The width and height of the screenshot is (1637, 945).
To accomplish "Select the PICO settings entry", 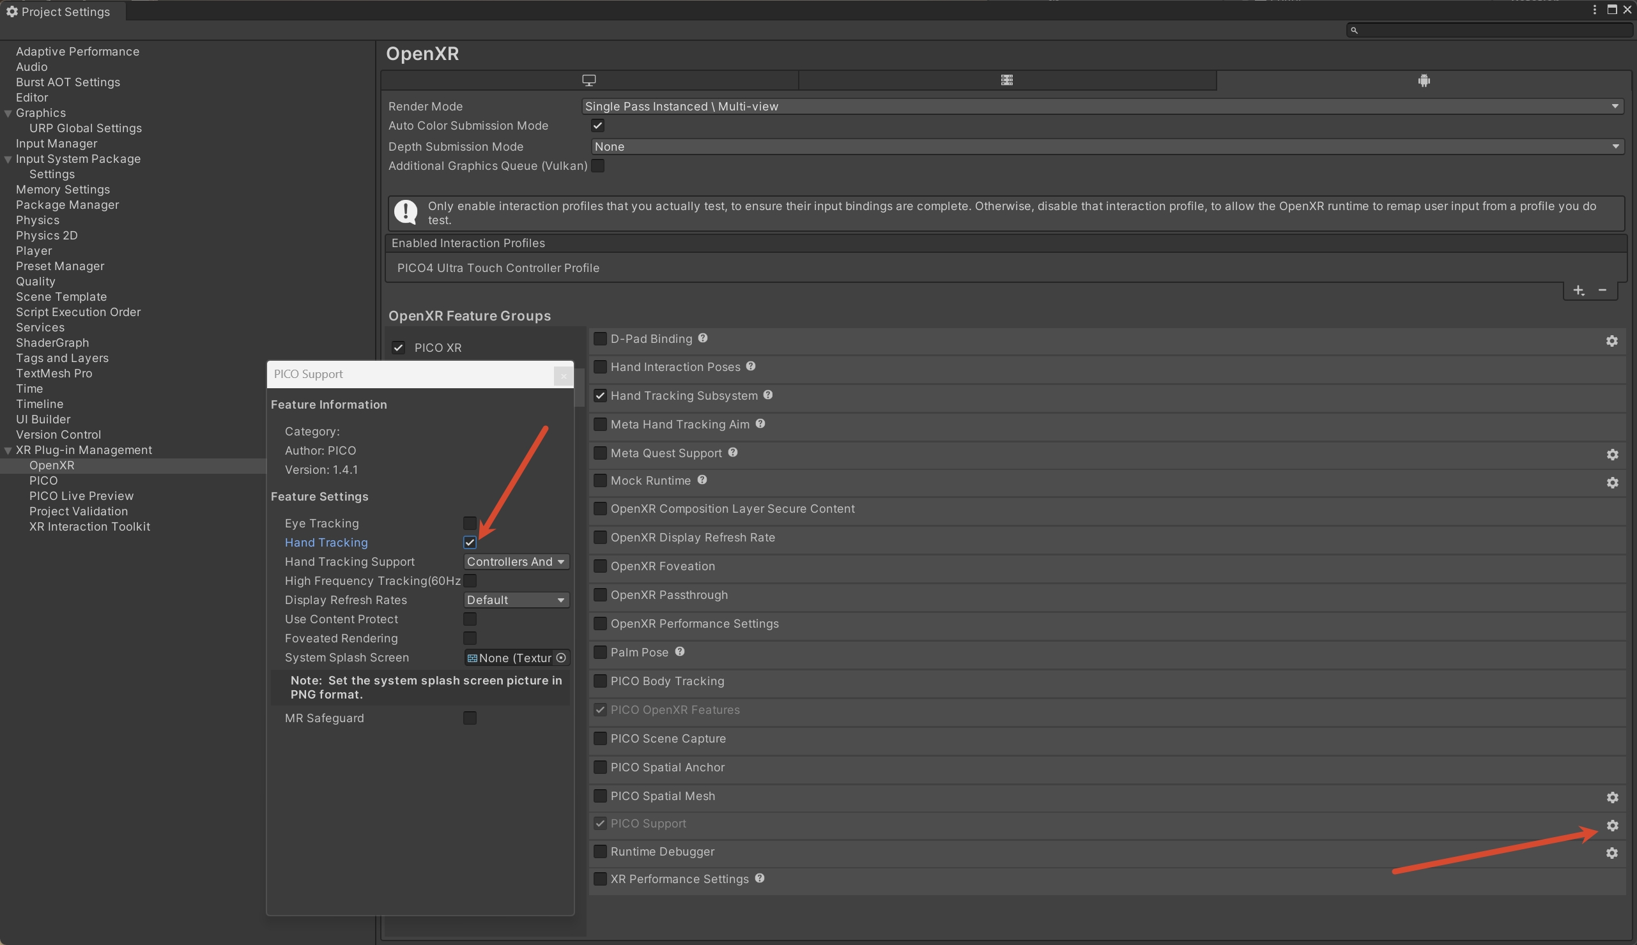I will [x=43, y=480].
